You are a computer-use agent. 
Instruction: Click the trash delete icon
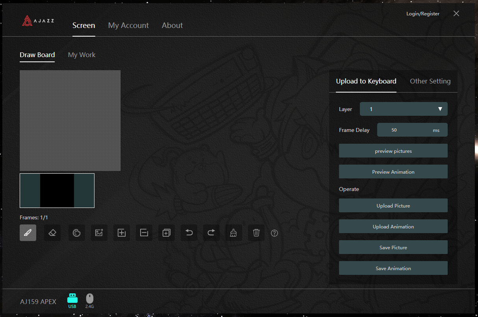click(x=256, y=233)
